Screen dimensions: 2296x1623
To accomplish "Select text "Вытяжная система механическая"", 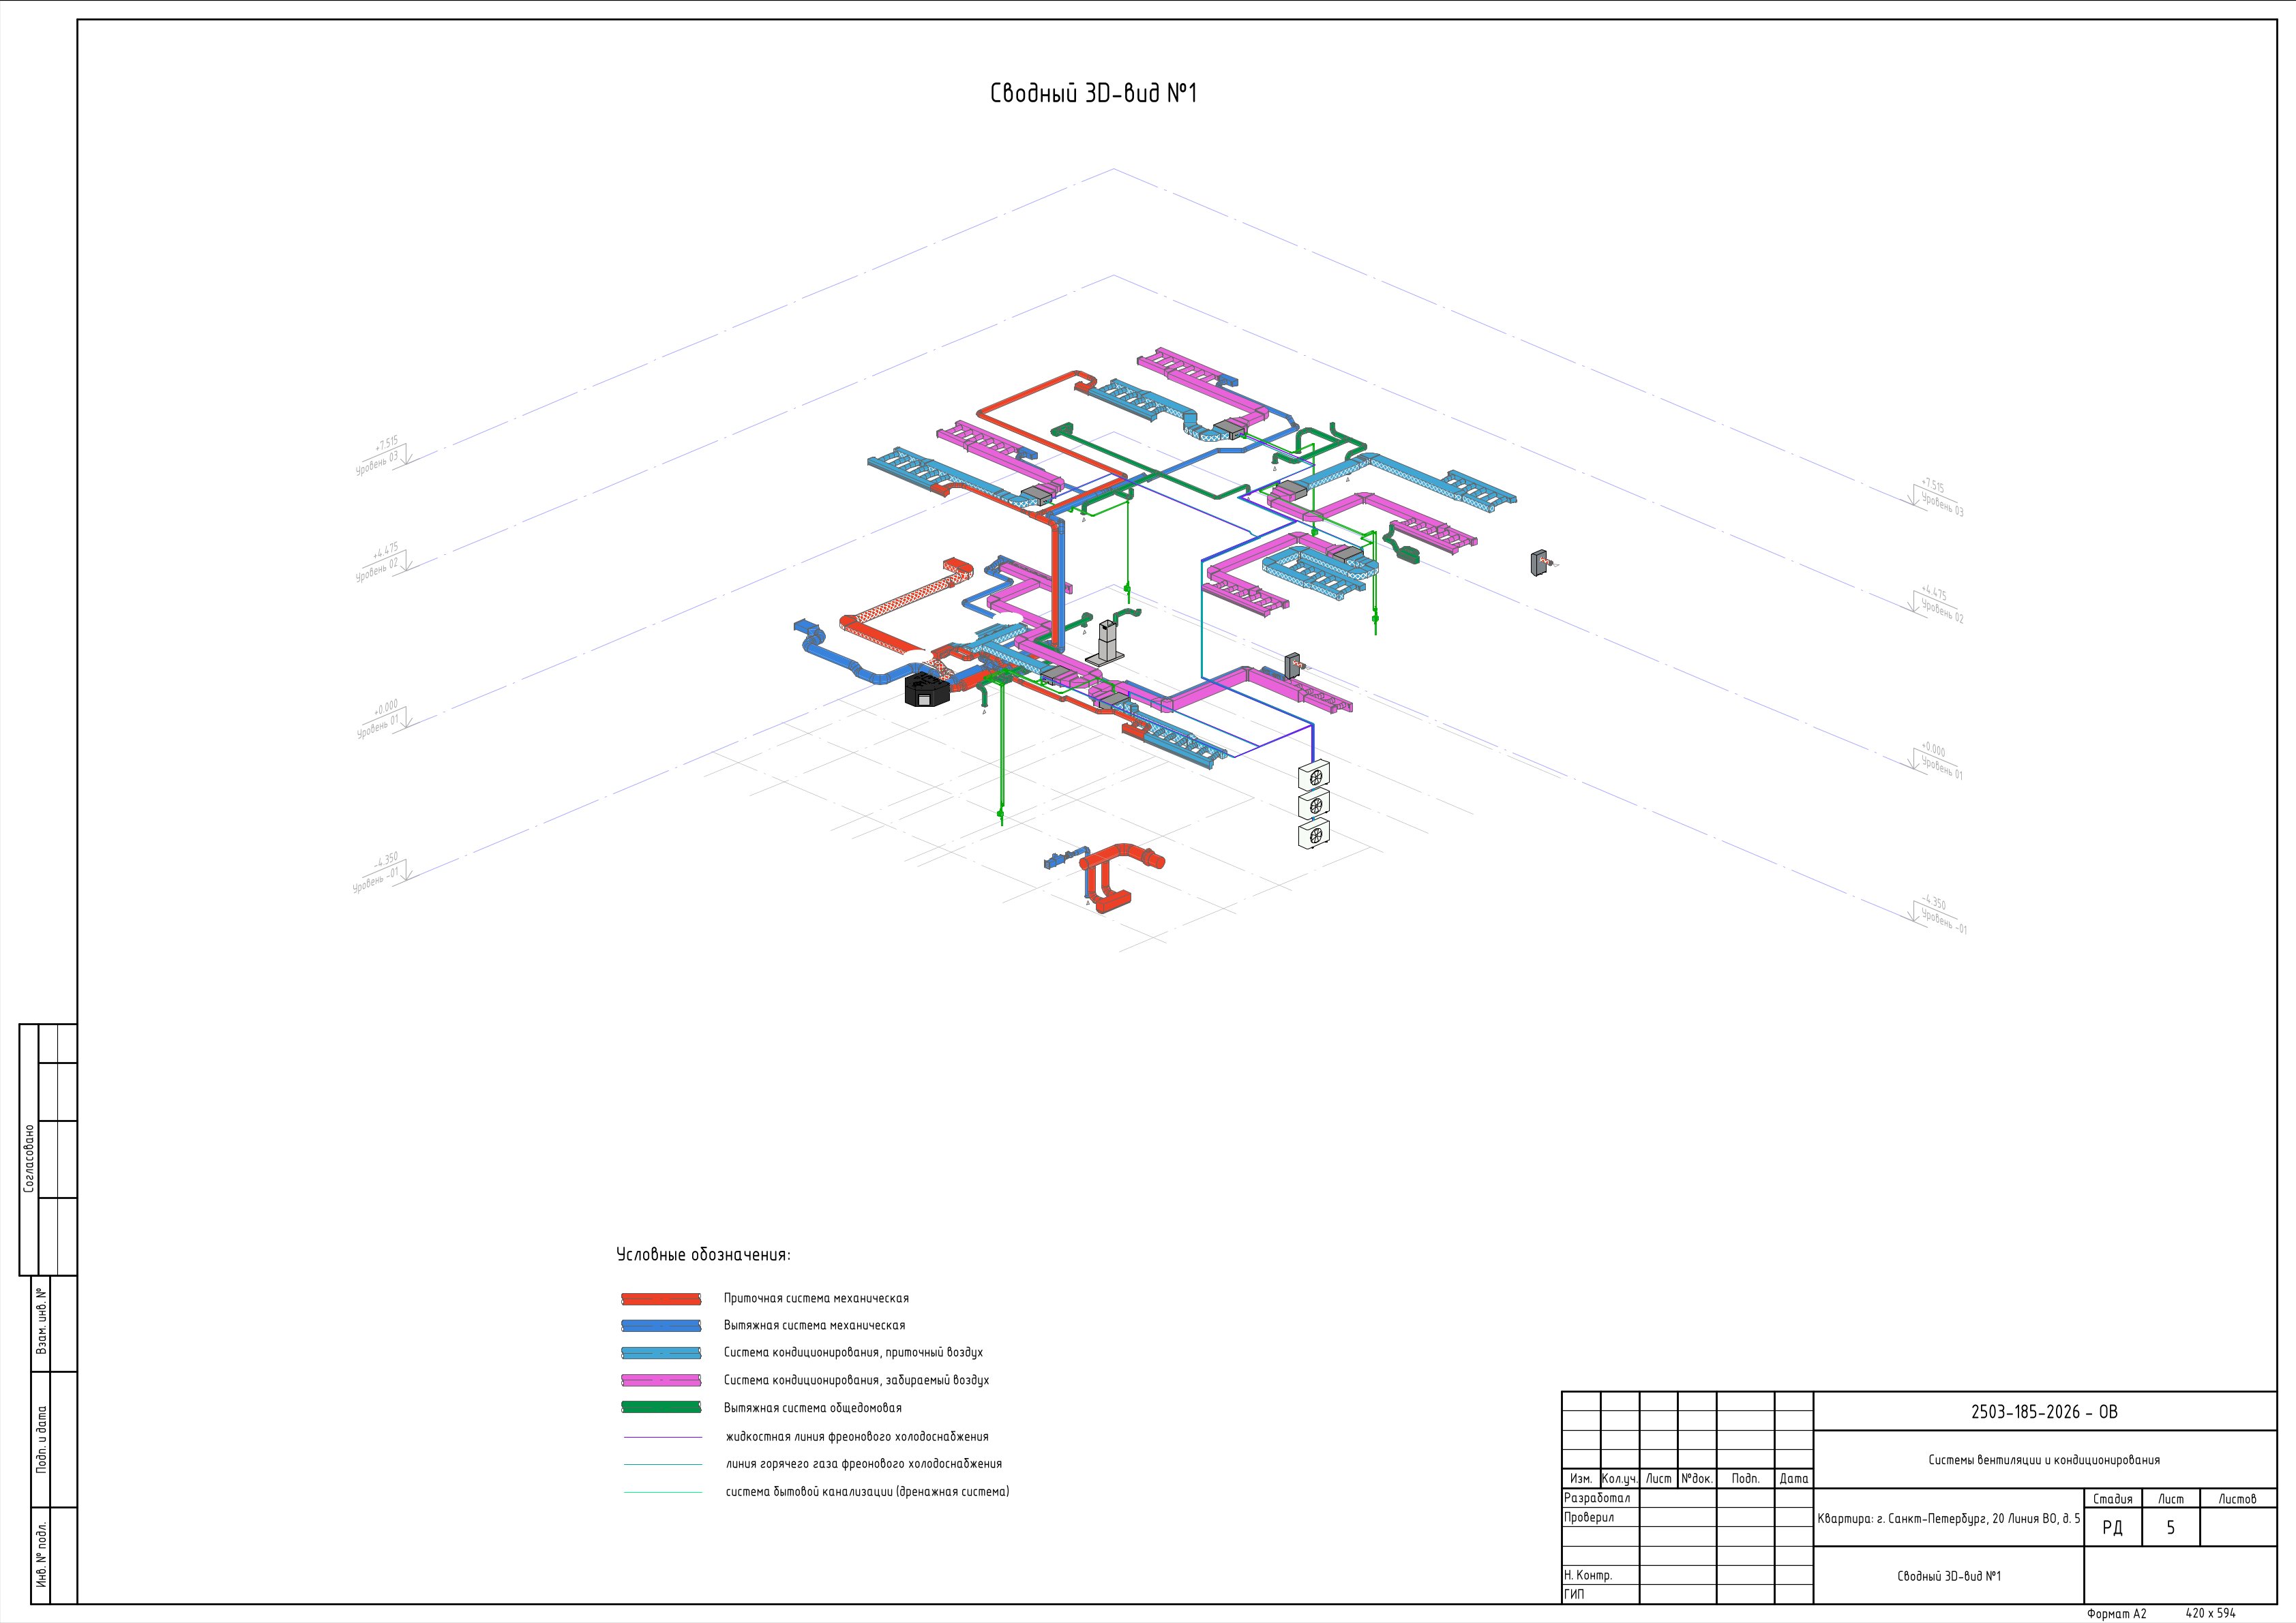I will [x=814, y=1325].
